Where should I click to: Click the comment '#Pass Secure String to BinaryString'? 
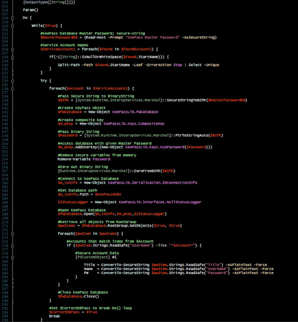point(96,96)
